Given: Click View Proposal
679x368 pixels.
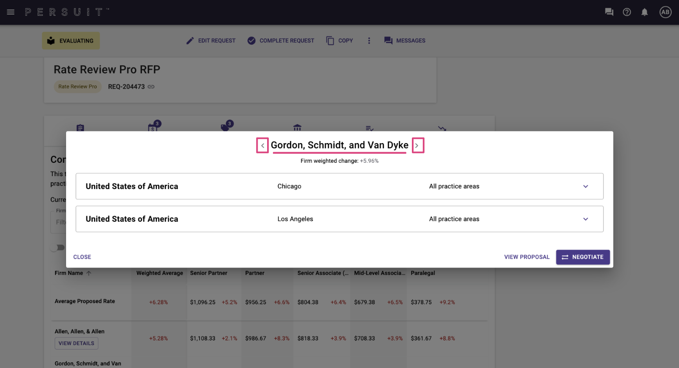Looking at the screenshot, I should [527, 257].
